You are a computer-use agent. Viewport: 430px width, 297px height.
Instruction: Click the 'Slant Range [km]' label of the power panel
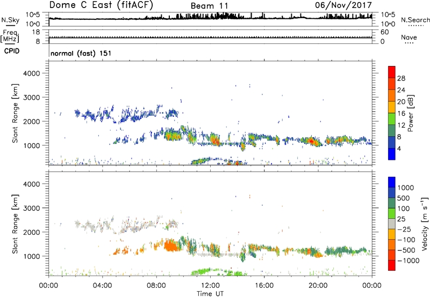15,113
